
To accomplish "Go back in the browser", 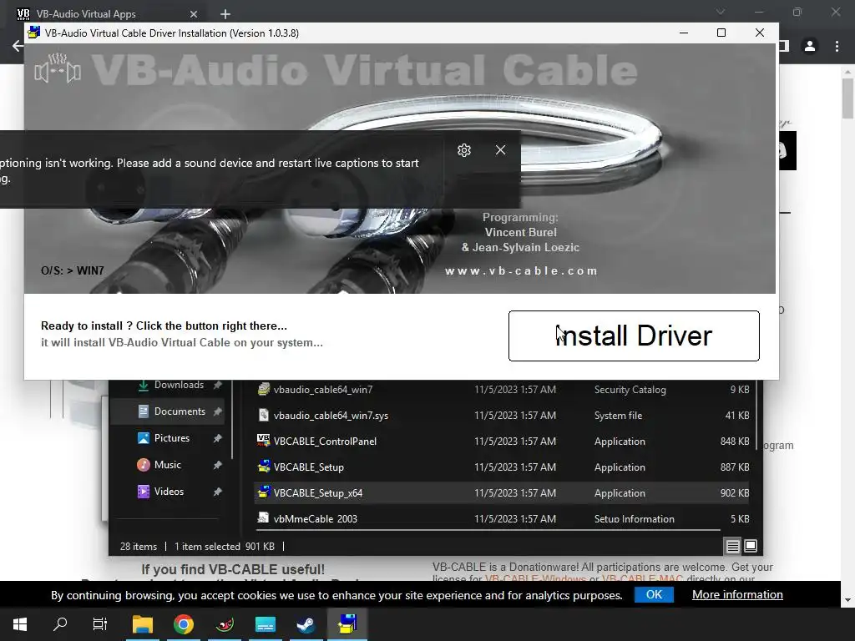I will [18, 47].
